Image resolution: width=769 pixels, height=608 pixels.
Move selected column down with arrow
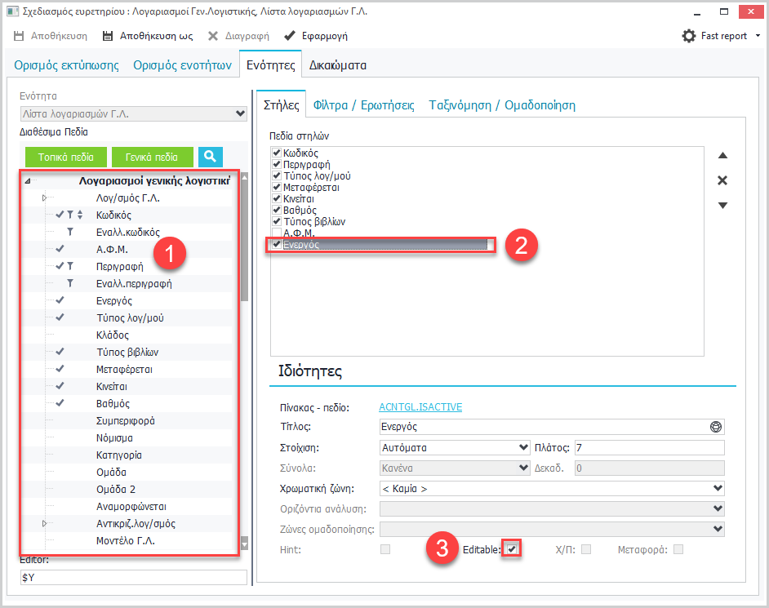tap(722, 206)
